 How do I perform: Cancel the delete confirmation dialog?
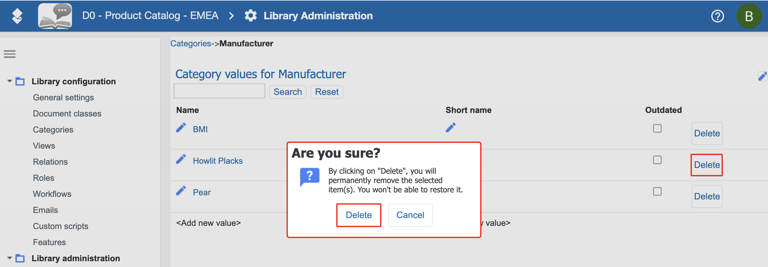tap(410, 215)
